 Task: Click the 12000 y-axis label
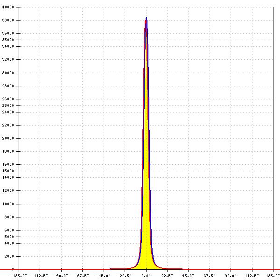(8, 190)
